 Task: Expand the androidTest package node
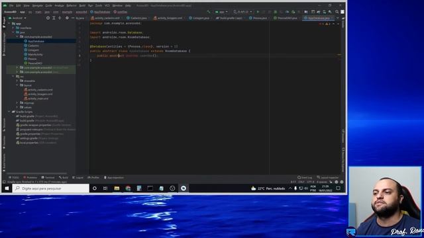(x=17, y=67)
